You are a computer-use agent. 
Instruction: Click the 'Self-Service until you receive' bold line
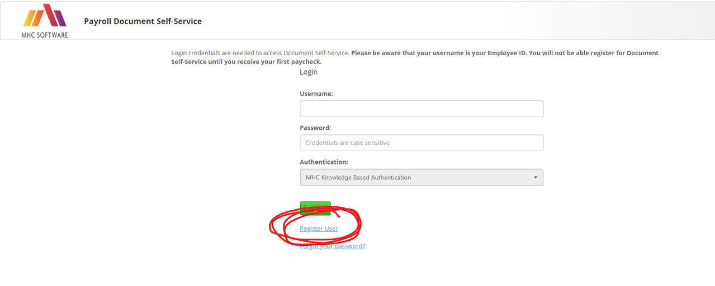coord(246,62)
